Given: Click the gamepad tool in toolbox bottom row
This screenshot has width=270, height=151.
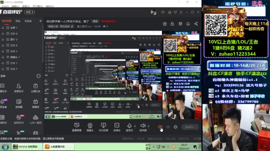Looking at the screenshot, I should (35, 133).
